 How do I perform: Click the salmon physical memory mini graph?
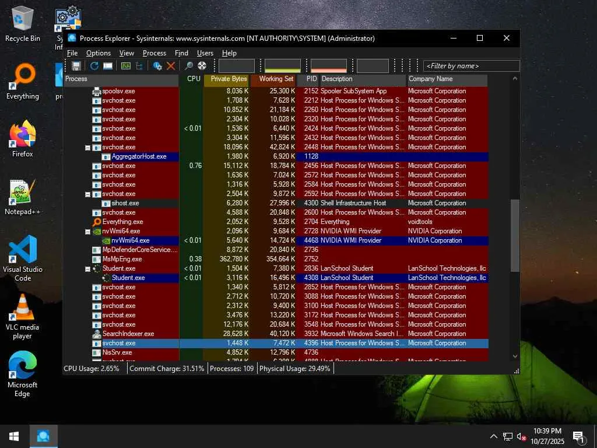click(329, 65)
